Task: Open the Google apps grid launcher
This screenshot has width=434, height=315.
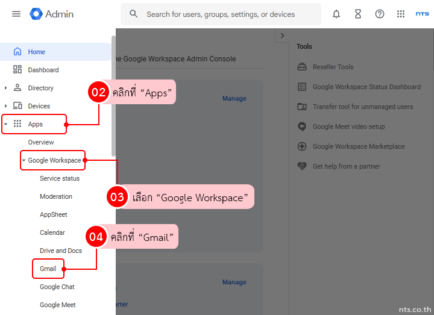Action: [400, 14]
